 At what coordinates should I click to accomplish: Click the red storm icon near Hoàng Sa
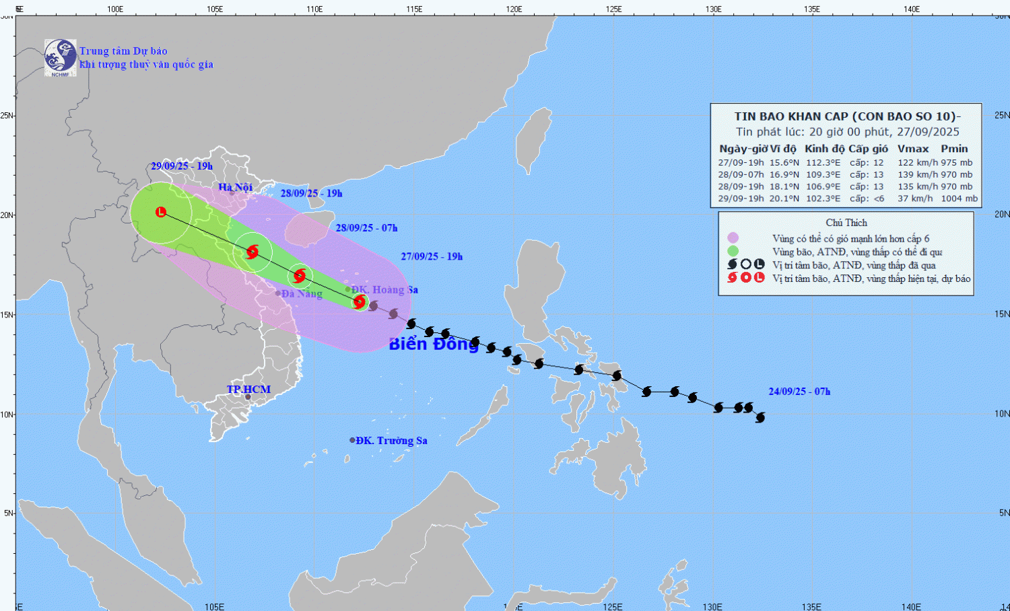click(x=360, y=301)
